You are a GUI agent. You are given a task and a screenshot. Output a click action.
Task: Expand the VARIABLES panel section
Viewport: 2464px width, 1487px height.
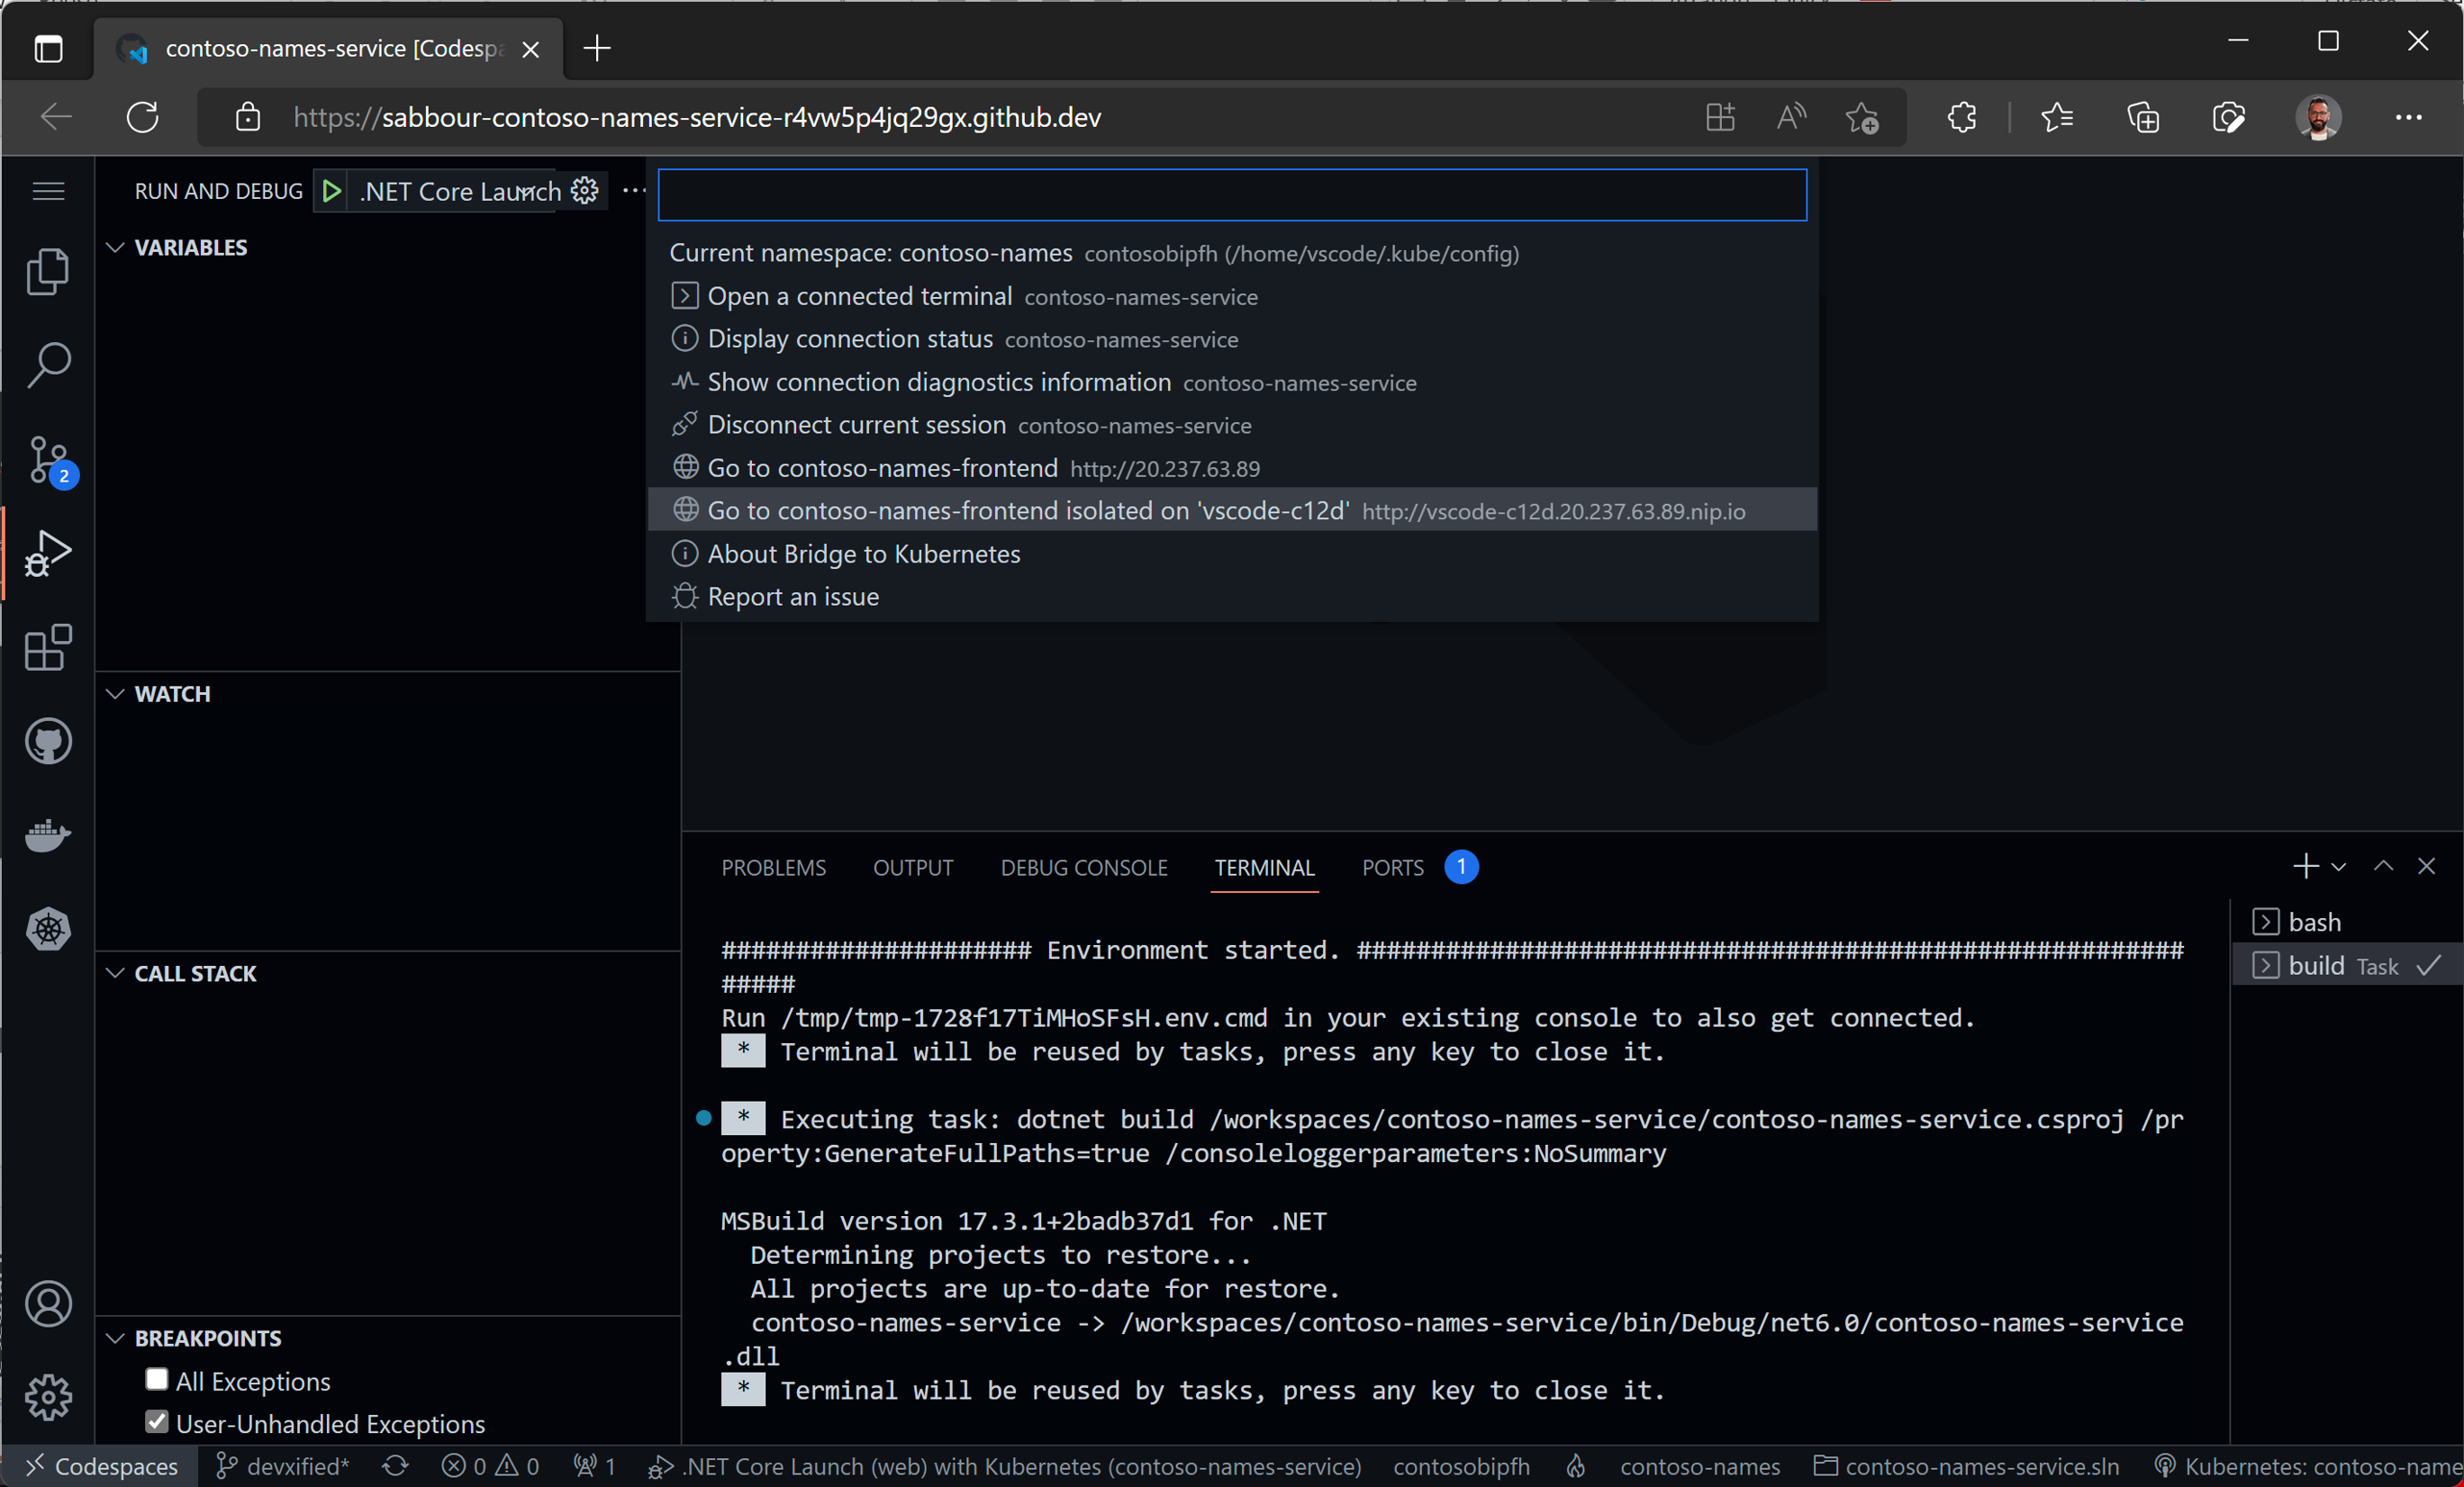(x=190, y=247)
